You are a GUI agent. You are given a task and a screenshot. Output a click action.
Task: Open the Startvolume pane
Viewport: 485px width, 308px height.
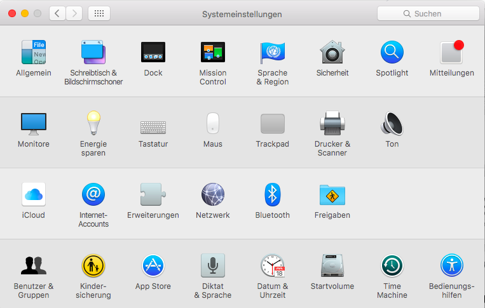click(332, 265)
